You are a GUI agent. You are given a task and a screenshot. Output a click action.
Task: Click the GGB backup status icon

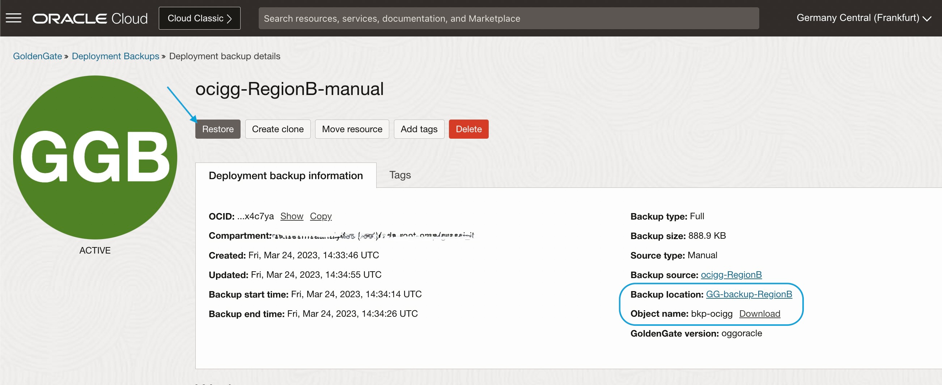coord(95,157)
